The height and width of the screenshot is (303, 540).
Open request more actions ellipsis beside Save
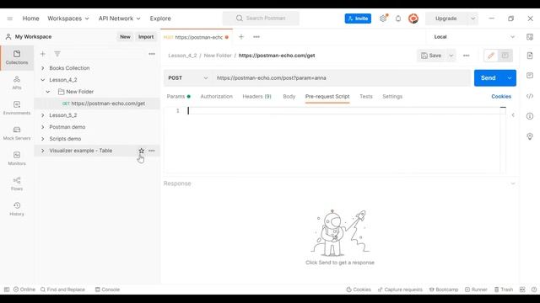466,56
